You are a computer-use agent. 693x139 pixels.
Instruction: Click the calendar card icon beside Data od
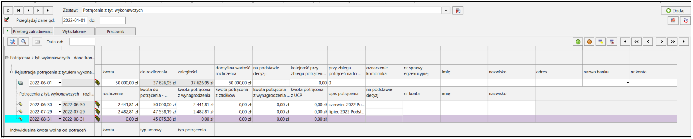click(x=37, y=42)
